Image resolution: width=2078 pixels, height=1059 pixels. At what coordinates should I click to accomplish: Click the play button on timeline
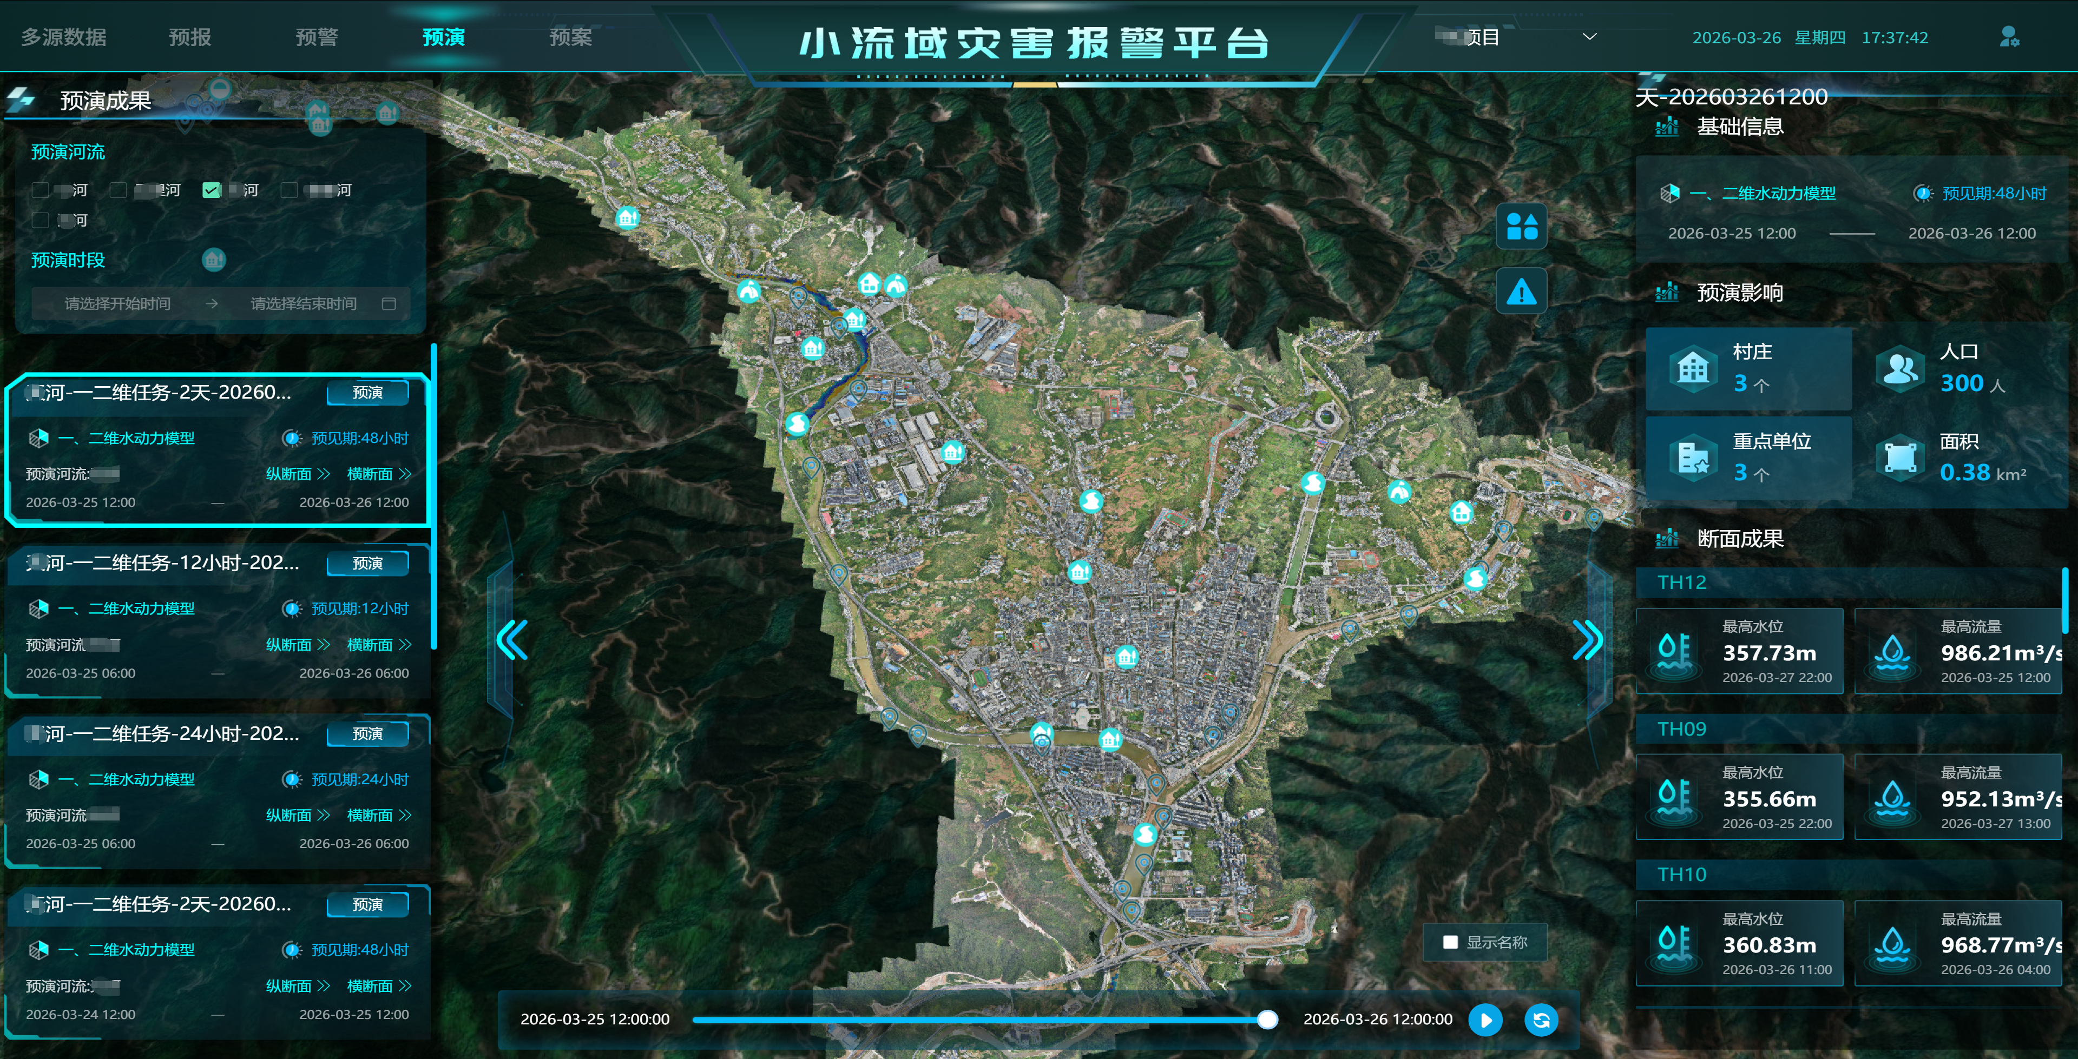[1485, 1020]
